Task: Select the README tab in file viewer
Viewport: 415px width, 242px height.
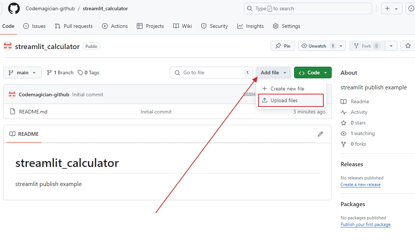Action: (24, 134)
